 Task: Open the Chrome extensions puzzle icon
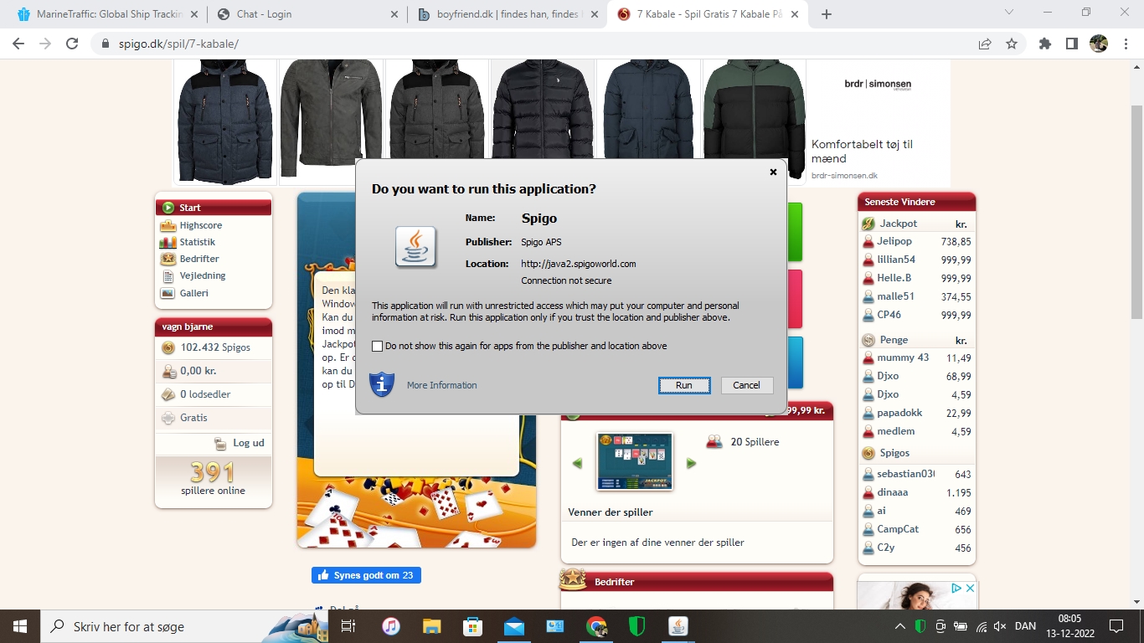(1045, 44)
